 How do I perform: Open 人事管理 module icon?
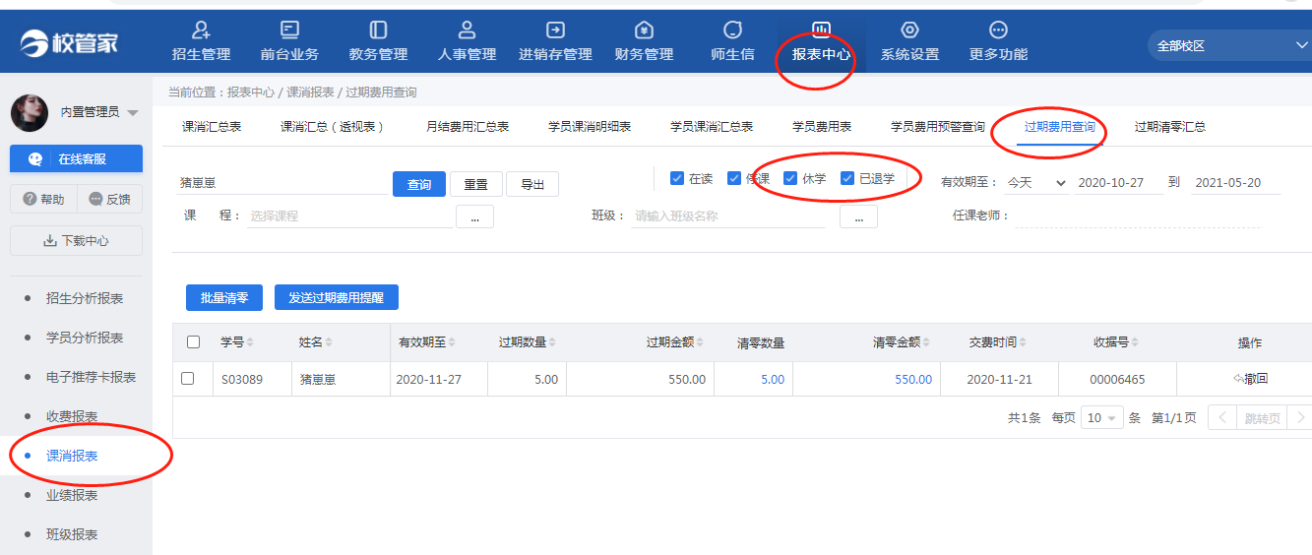pos(467,31)
